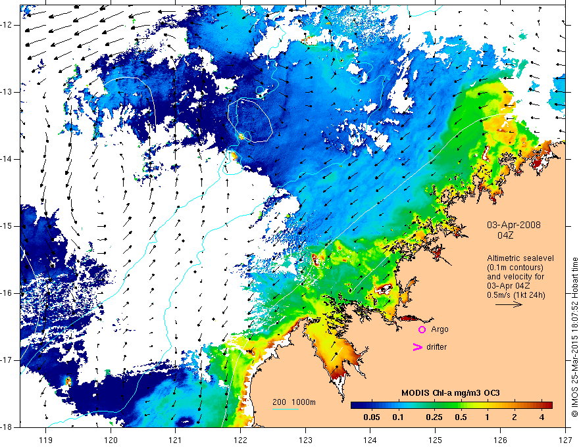Click the '0.05' colorbar tick label
Screen dimensions: 579x447
(x=372, y=417)
